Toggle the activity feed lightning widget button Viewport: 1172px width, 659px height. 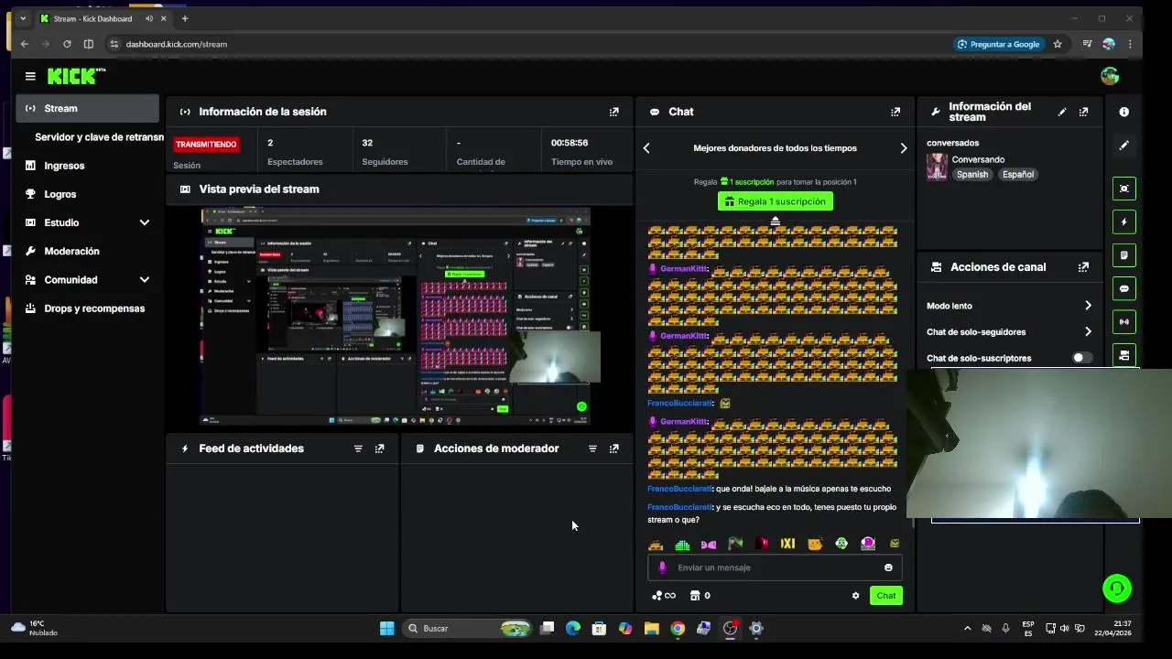click(x=1123, y=221)
